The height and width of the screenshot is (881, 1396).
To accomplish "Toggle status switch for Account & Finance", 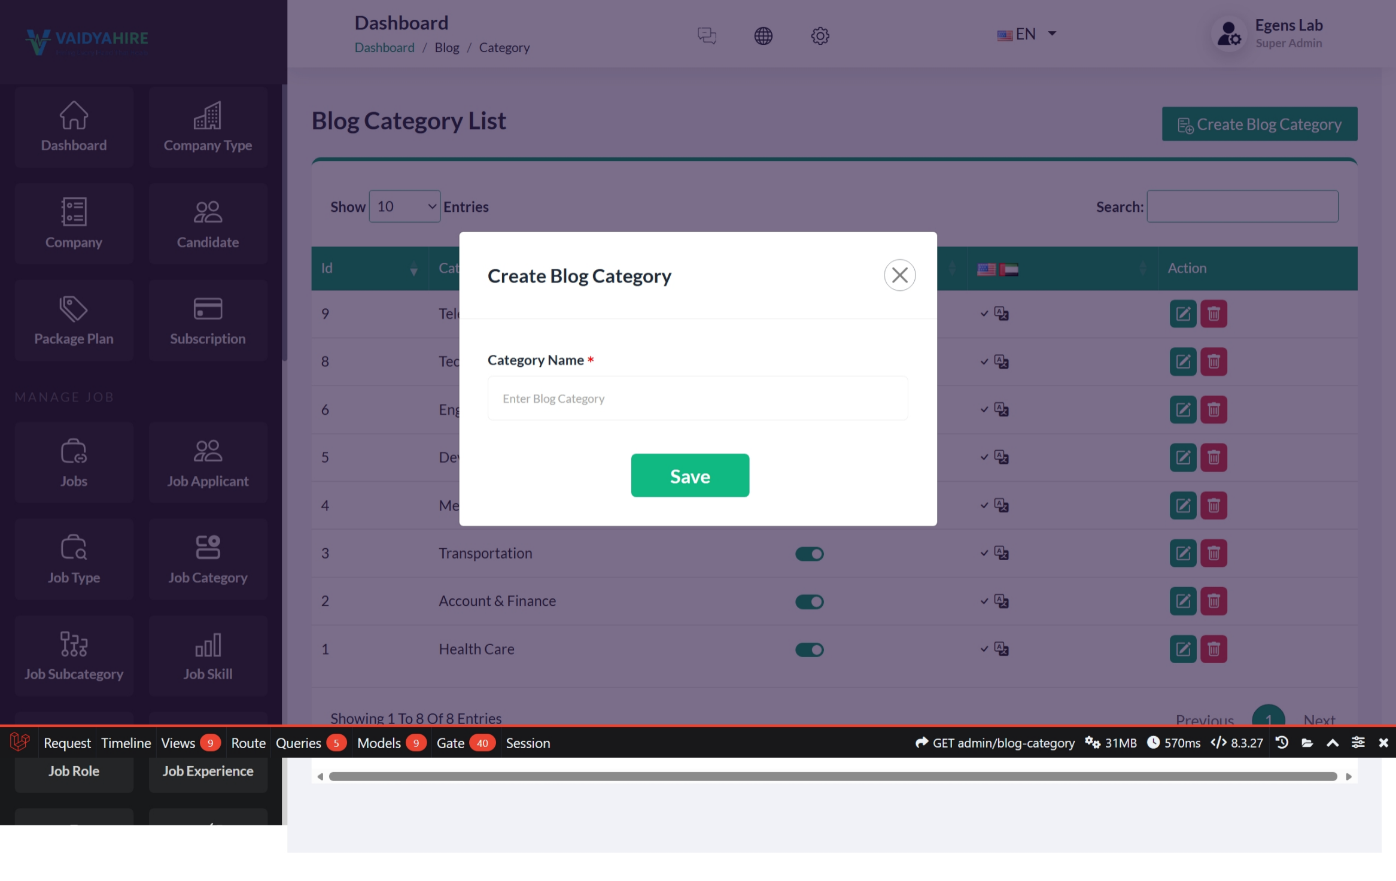I will [x=809, y=601].
